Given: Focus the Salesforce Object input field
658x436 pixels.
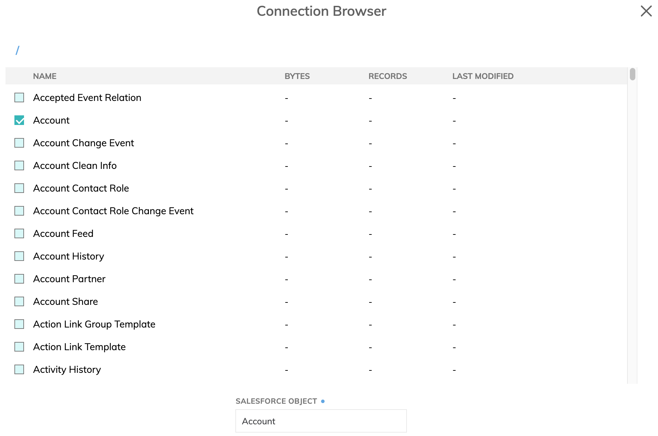Looking at the screenshot, I should 321,421.
